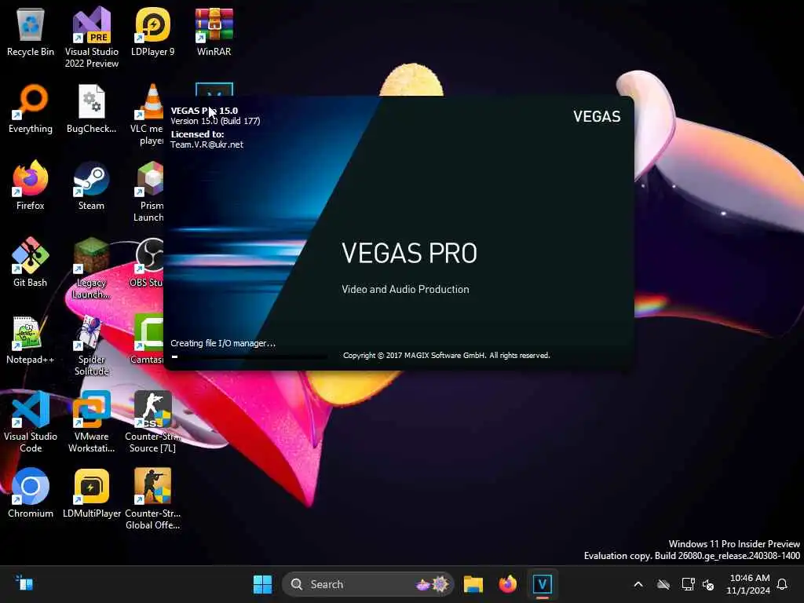Click Counter-Strike Global Offensive icon
Screen dimensions: 804x603
click(153, 499)
